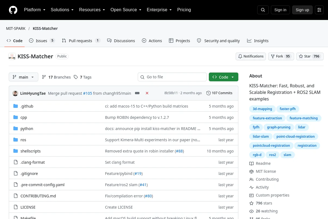Click the lidar-slam topic tag
328x219 pixels.
pos(261,136)
